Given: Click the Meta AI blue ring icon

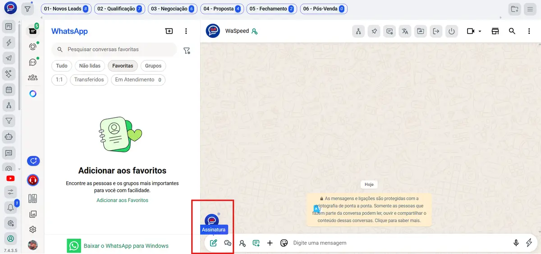Looking at the screenshot, I should [x=32, y=94].
